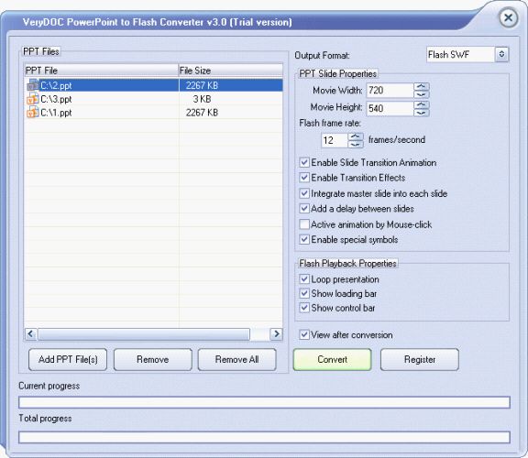The height and width of the screenshot is (458, 528).
Task: Disable Enable Slide Transition Animation checkbox
Action: [x=304, y=162]
